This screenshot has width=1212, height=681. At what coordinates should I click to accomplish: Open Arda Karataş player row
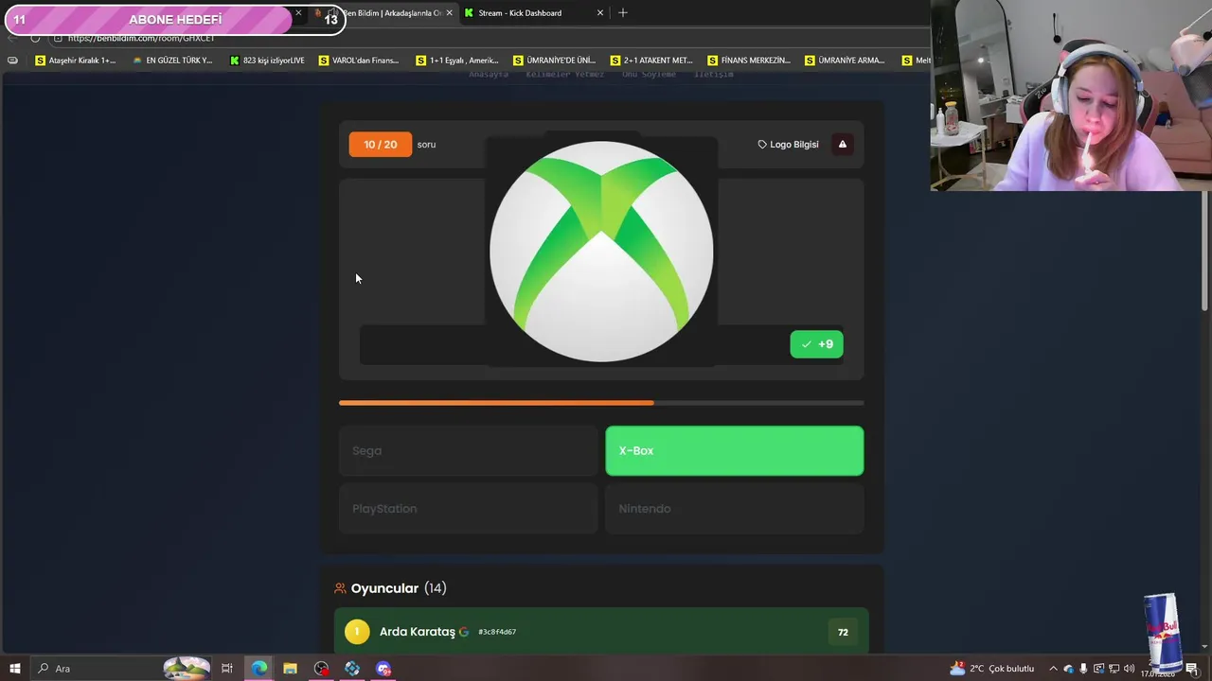point(601,632)
